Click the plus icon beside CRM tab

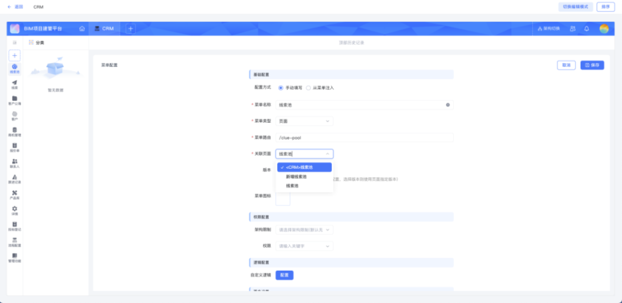[131, 29]
